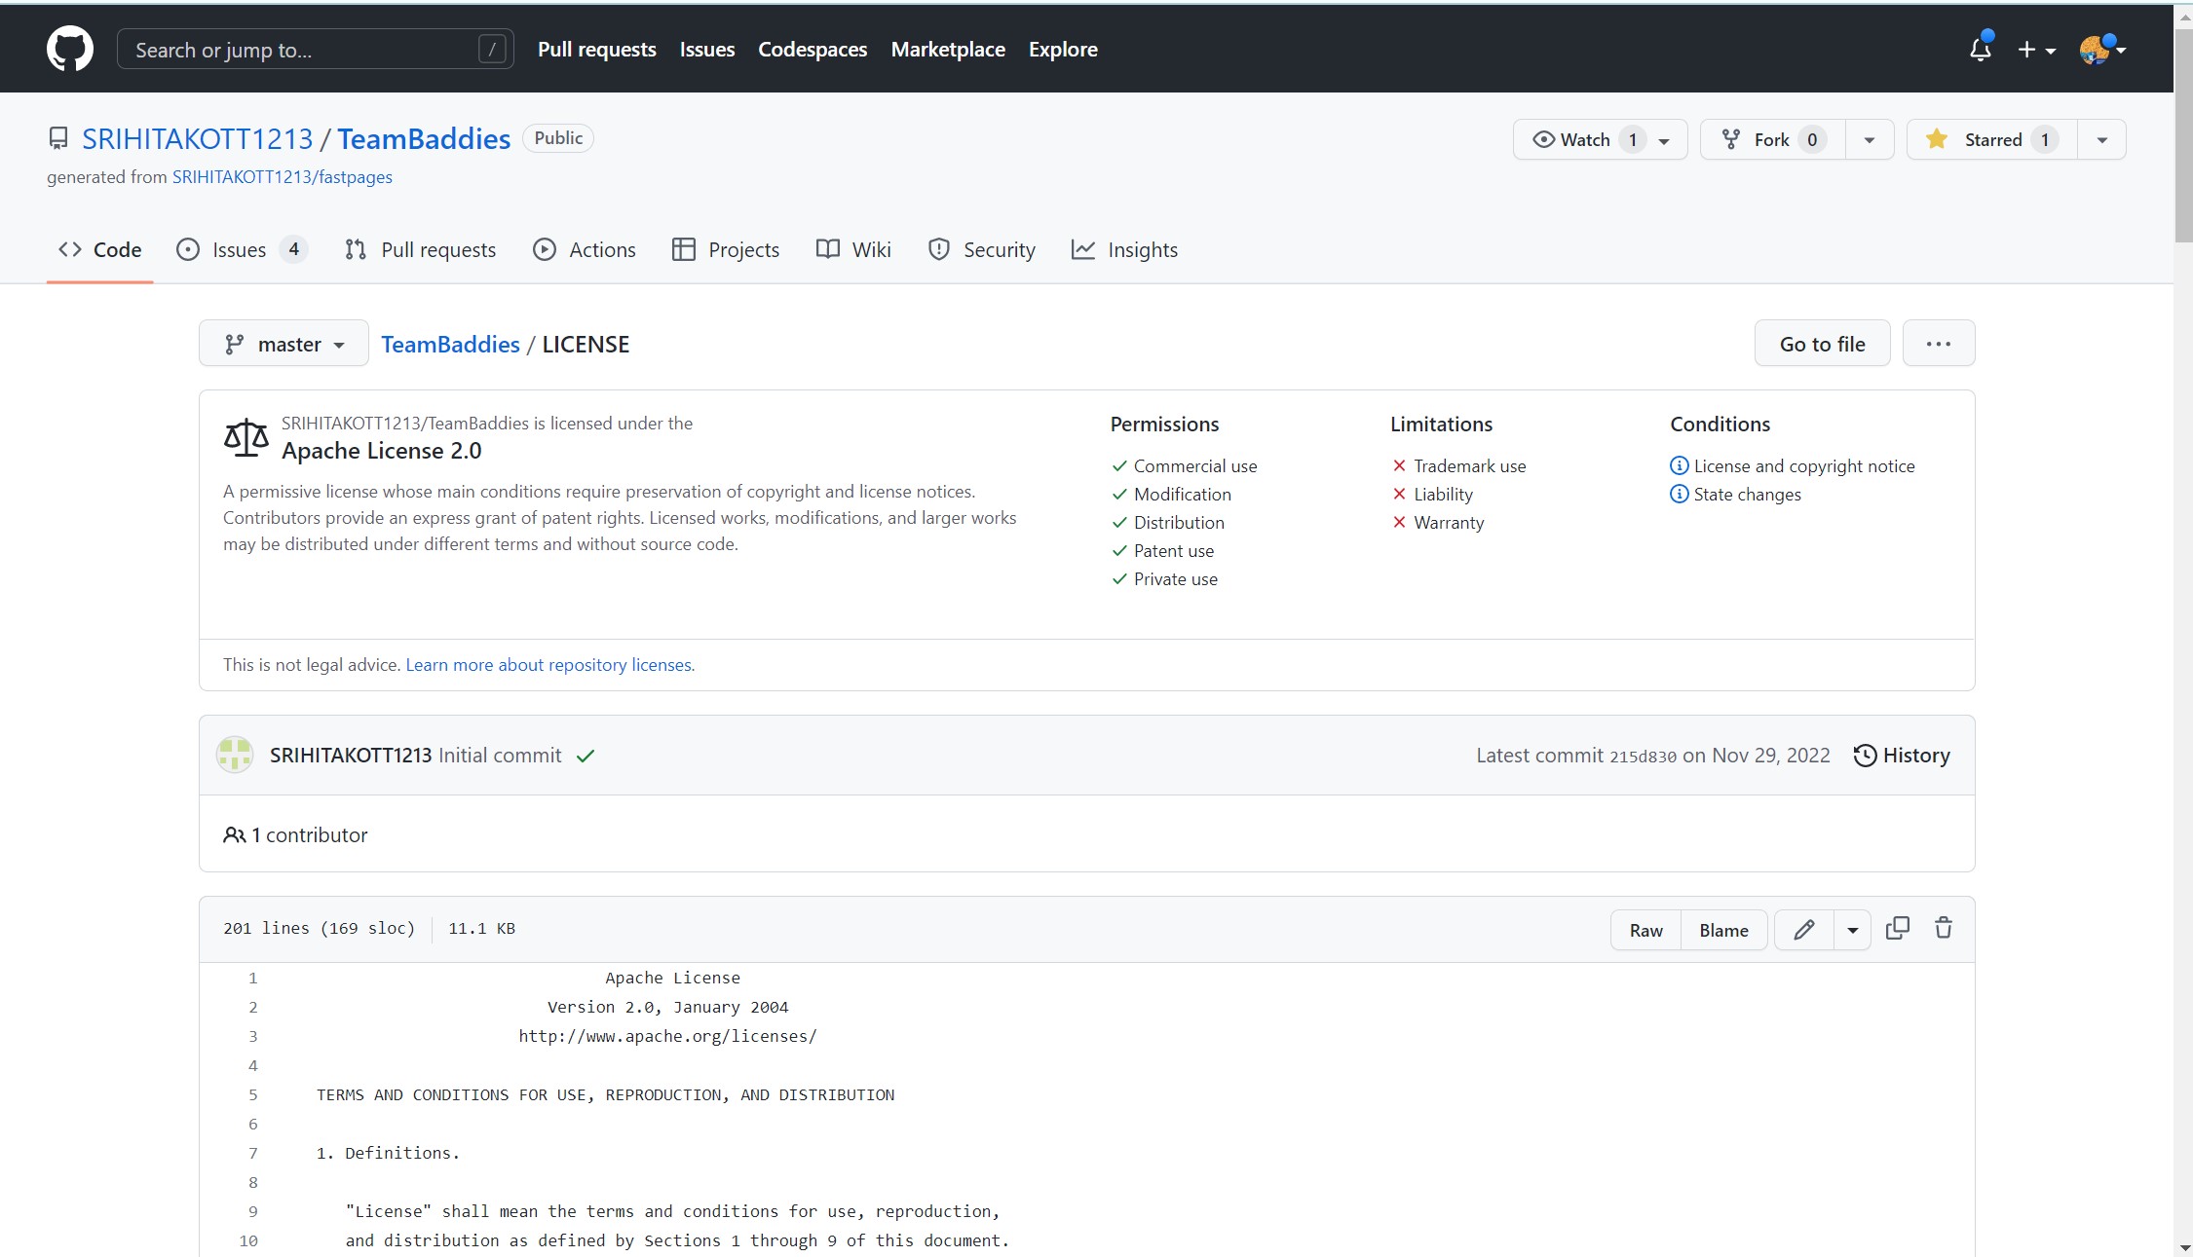Open the master branch selector
This screenshot has height=1257, width=2193.
tap(284, 344)
